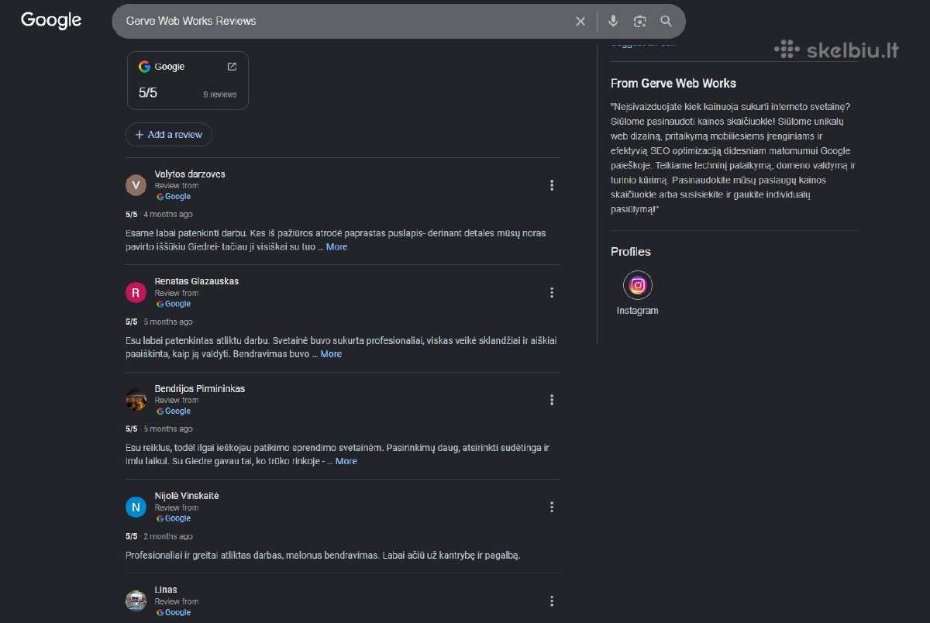Click the Profiles heading
The width and height of the screenshot is (930, 623).
coord(631,252)
